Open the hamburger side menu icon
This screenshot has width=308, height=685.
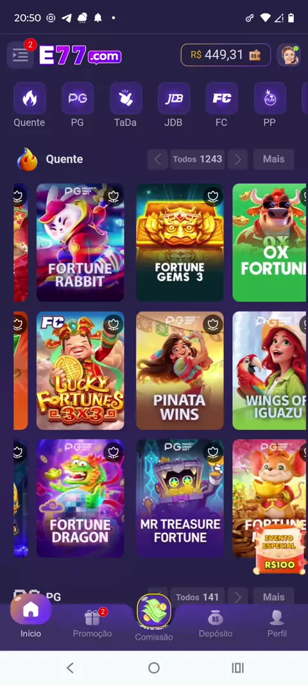(x=20, y=55)
